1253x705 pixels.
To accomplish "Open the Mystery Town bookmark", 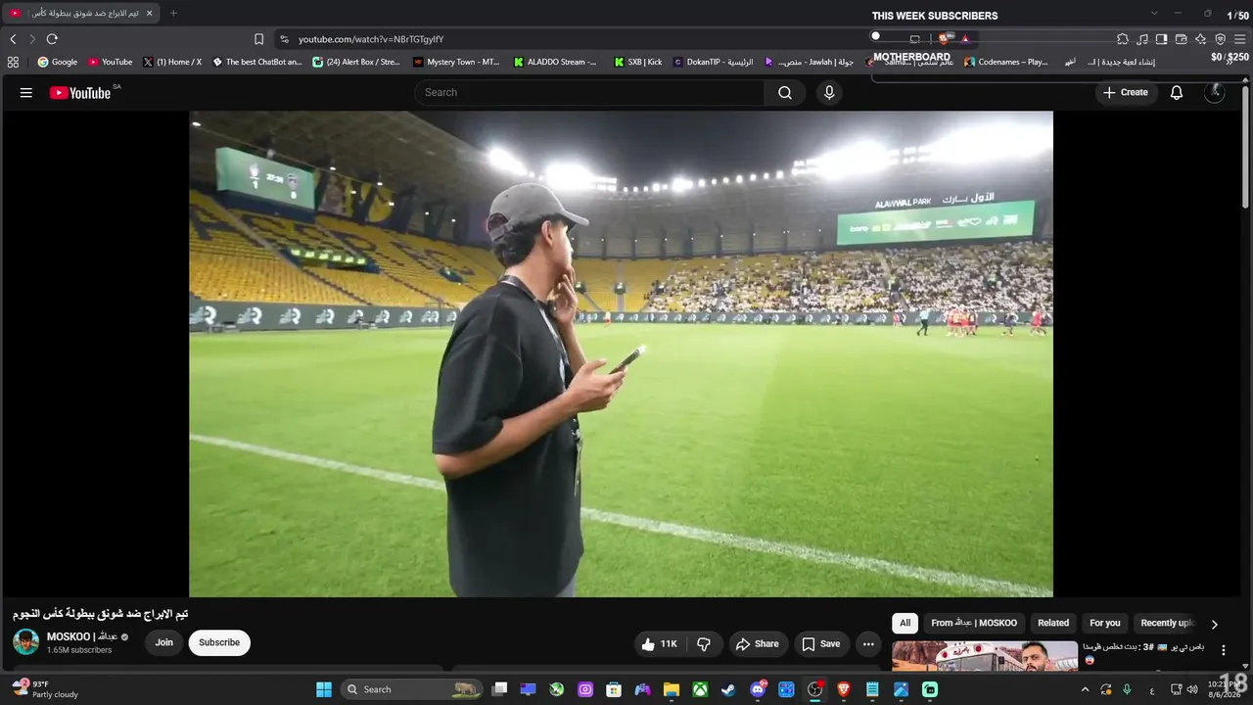I will tap(456, 62).
